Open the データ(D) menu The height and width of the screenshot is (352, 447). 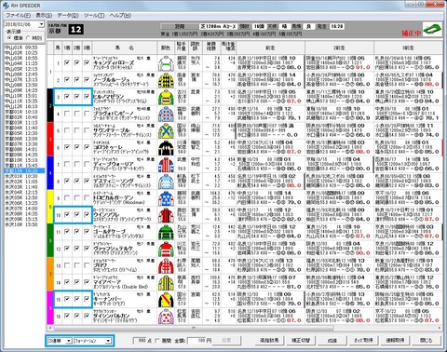click(68, 15)
